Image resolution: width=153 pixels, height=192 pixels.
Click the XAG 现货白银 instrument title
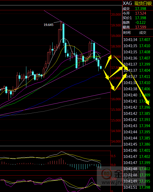(137, 3)
